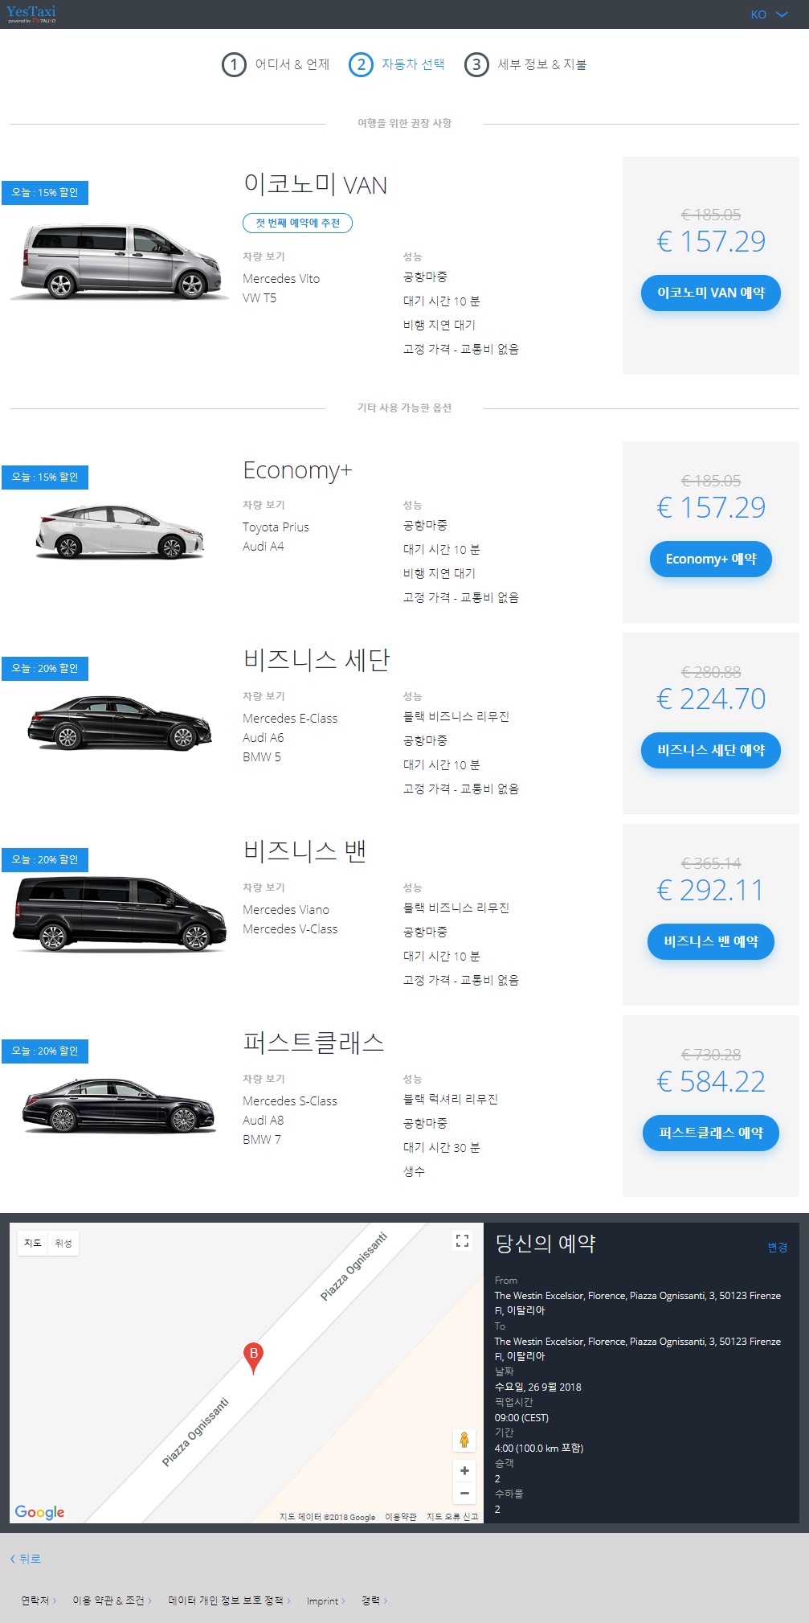
Task: Zoom out on the map
Action: [x=464, y=1493]
